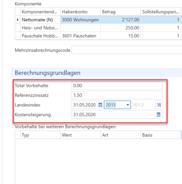This screenshot has height=184, width=182.
Task: Click the Mehrzinsabrechnungscode input field
Action: click(x=127, y=50)
